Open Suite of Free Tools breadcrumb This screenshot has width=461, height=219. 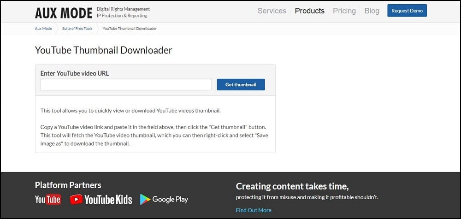coord(77,29)
